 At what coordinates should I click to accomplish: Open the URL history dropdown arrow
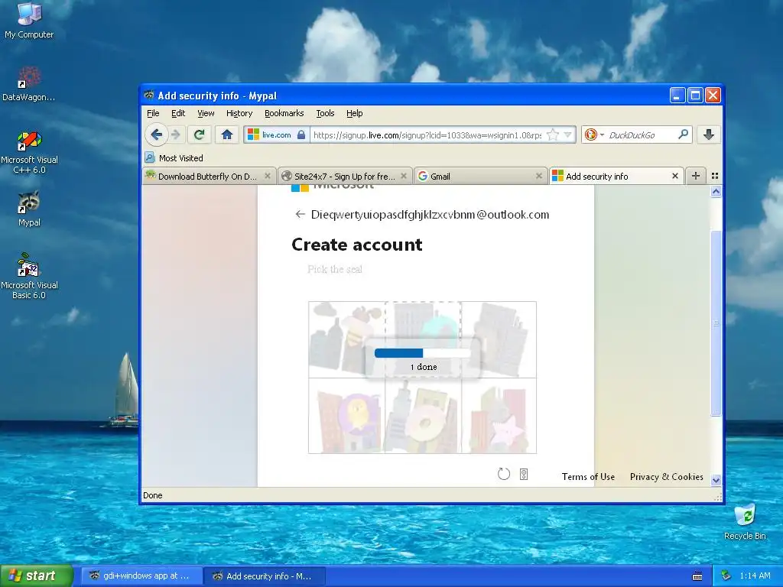(x=568, y=135)
